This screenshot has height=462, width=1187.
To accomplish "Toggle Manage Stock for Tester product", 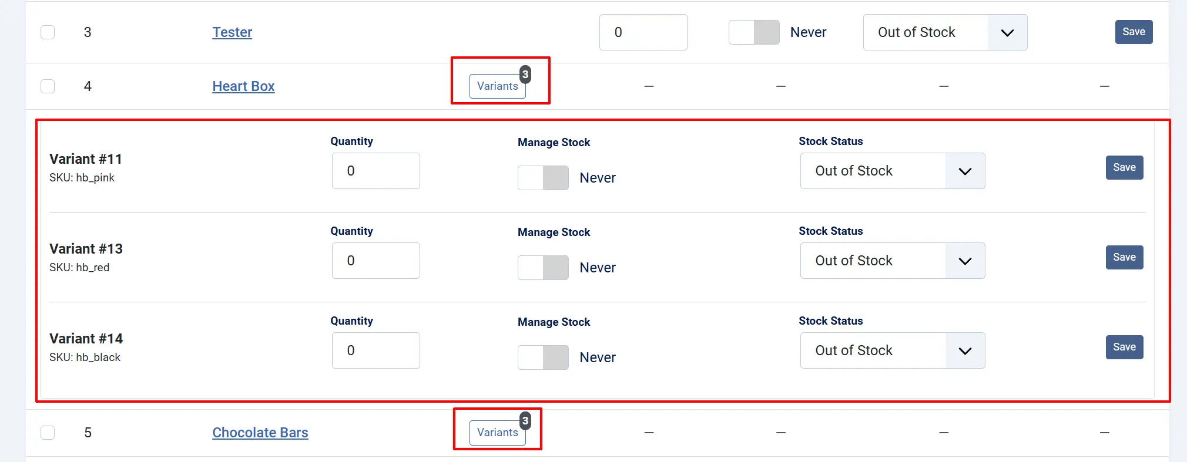I will point(754,32).
